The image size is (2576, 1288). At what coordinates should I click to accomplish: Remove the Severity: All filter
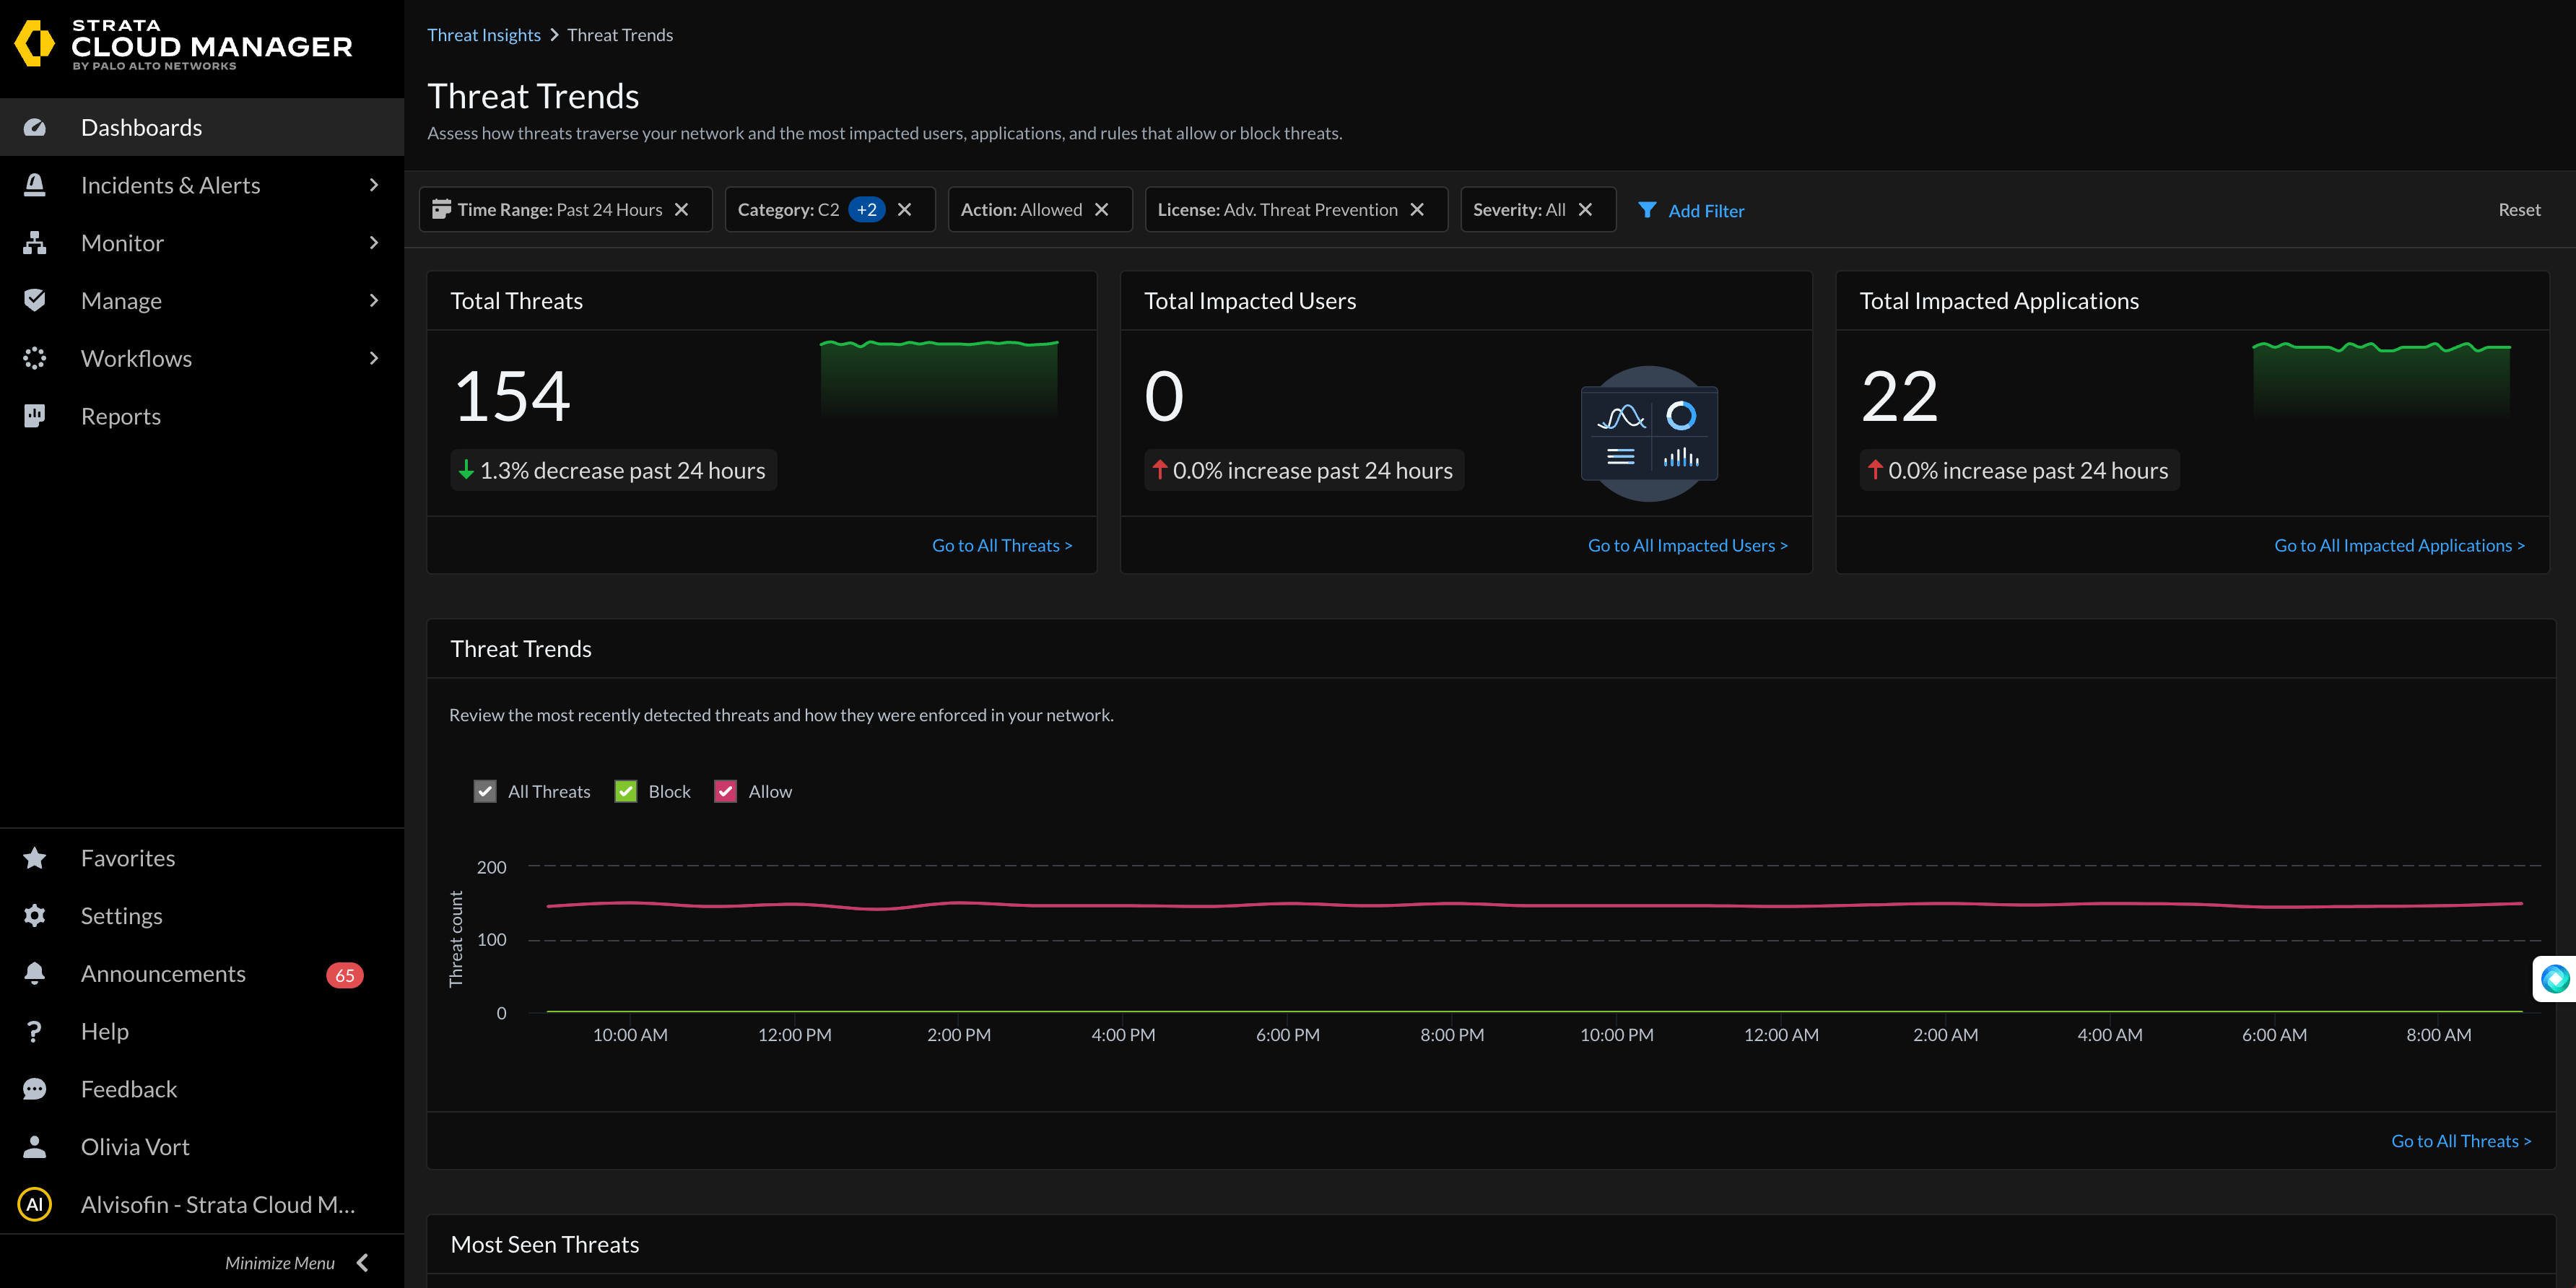pyautogui.click(x=1585, y=209)
